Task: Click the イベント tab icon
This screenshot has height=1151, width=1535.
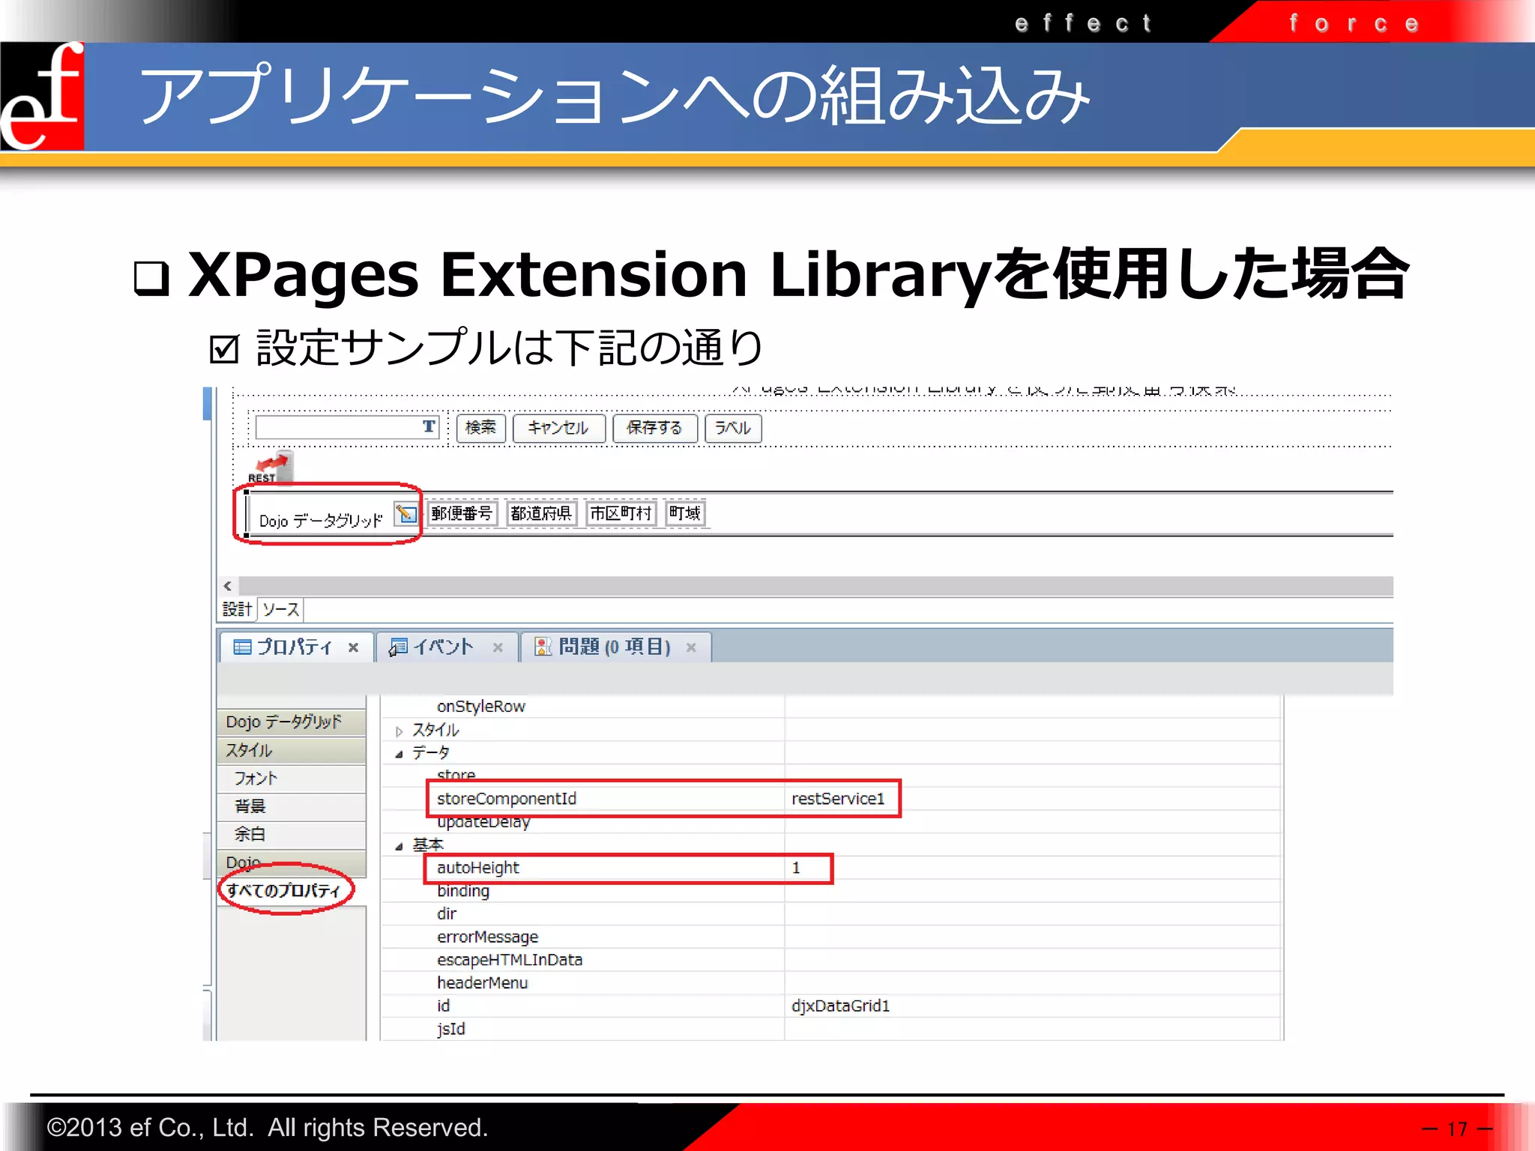Action: click(398, 647)
